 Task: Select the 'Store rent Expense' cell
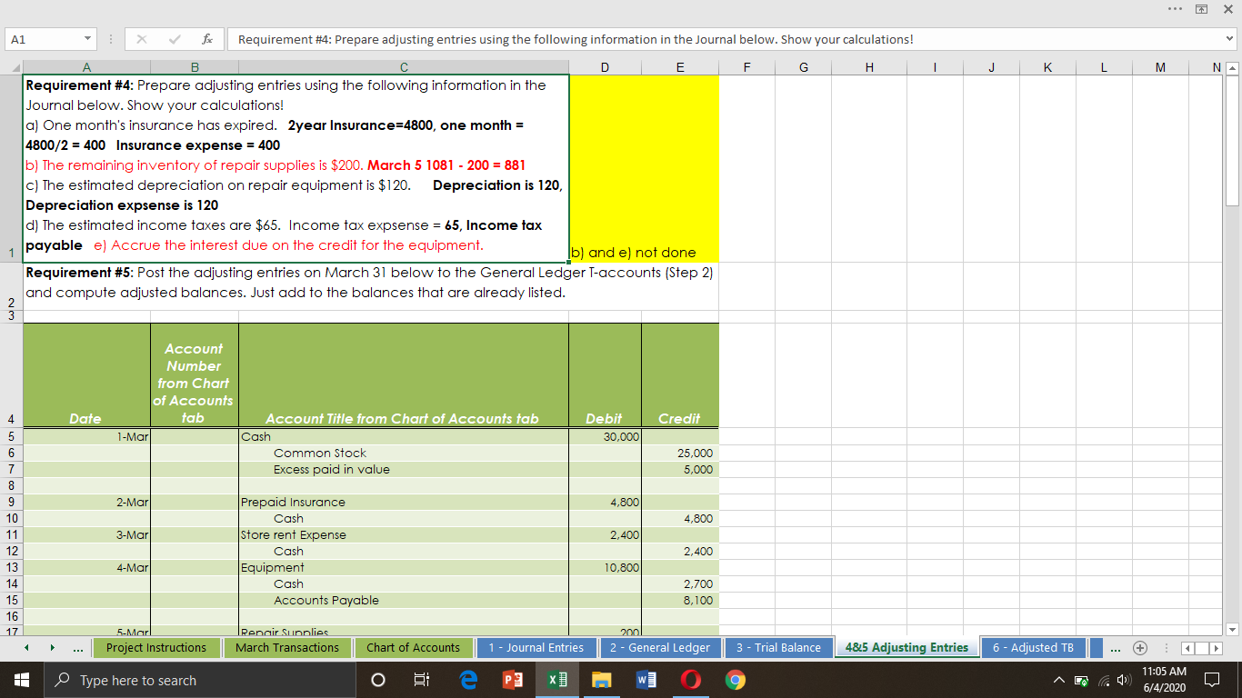(x=404, y=534)
